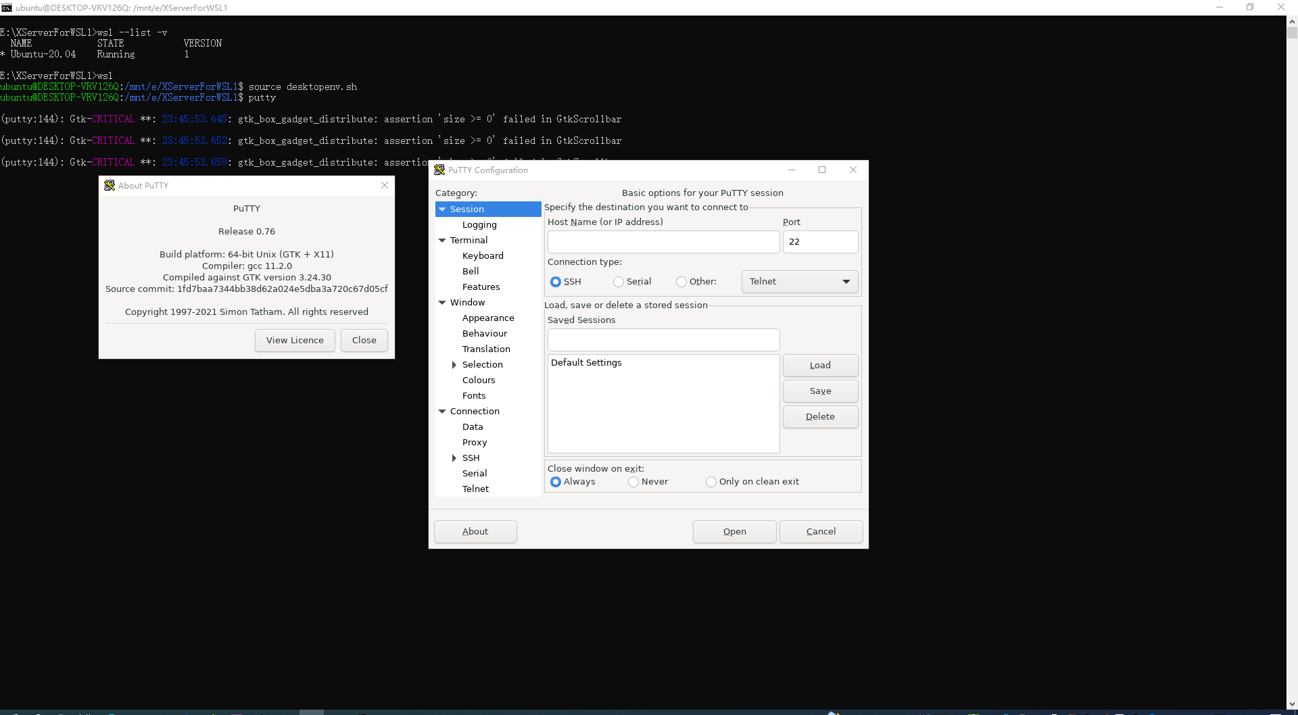Image resolution: width=1298 pixels, height=715 pixels.
Task: Click the Delete session button
Action: (x=820, y=417)
